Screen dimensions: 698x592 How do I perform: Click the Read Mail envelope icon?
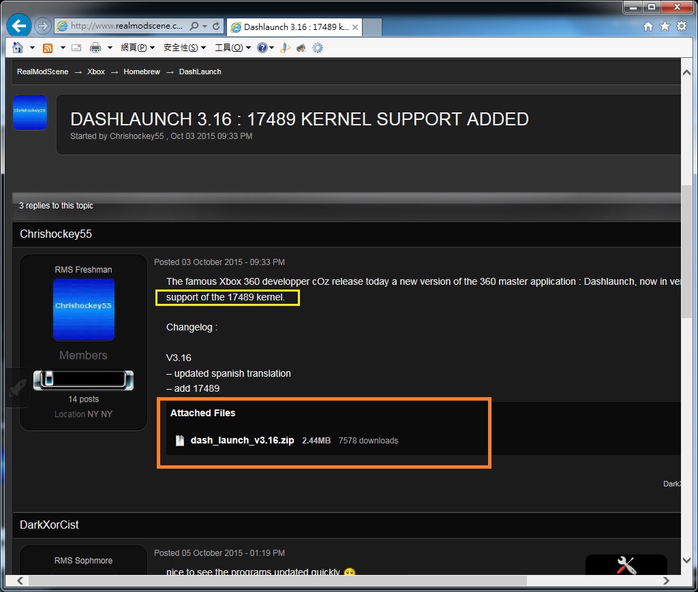pyautogui.click(x=76, y=48)
